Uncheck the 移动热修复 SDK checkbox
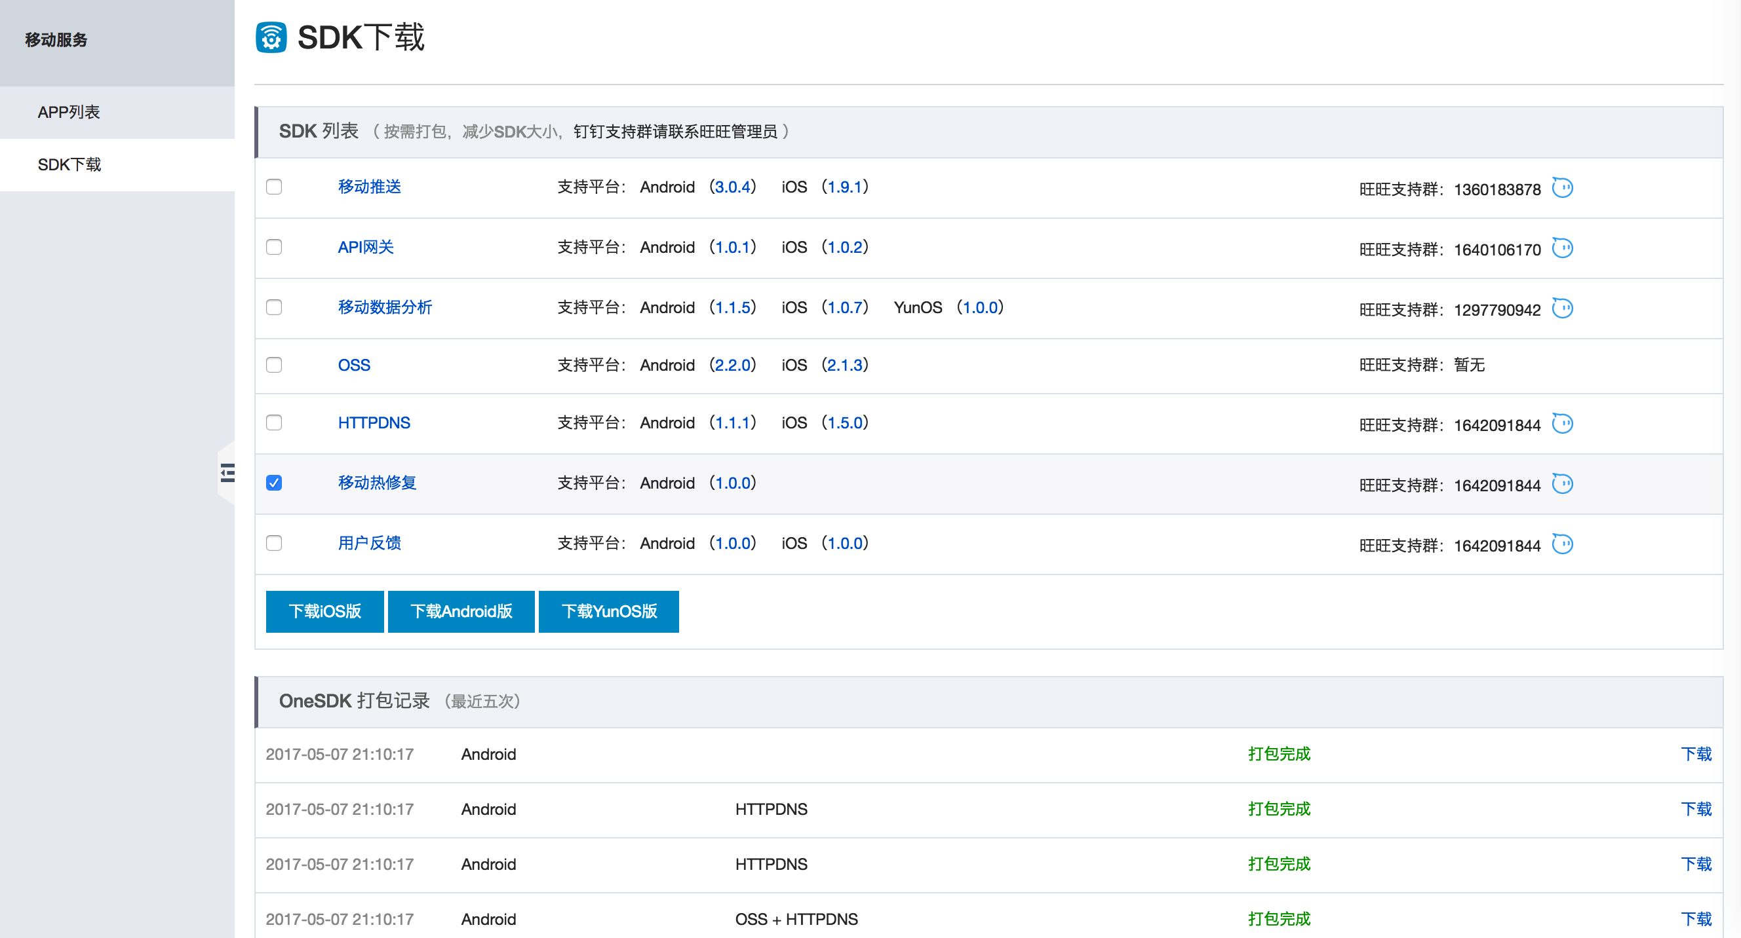The image size is (1741, 938). (274, 483)
